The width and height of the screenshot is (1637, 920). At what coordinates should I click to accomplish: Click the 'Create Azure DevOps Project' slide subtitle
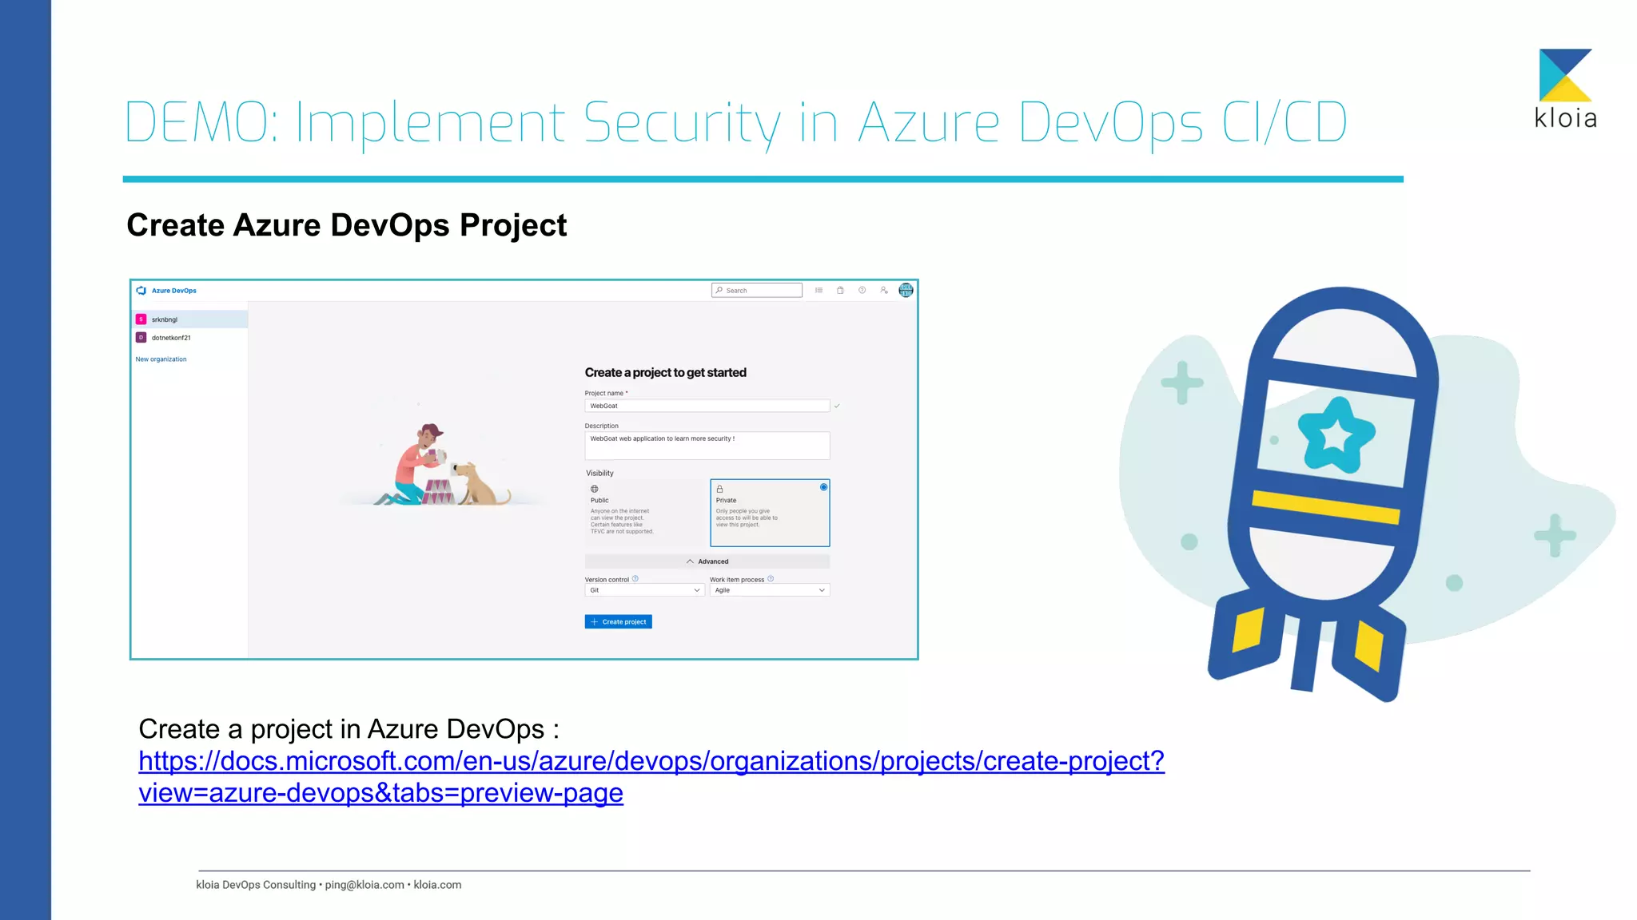347,226
